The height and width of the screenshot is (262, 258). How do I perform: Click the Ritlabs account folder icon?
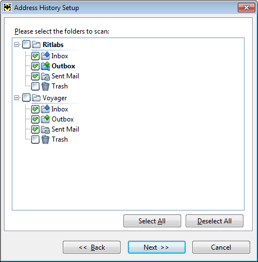coord(36,45)
